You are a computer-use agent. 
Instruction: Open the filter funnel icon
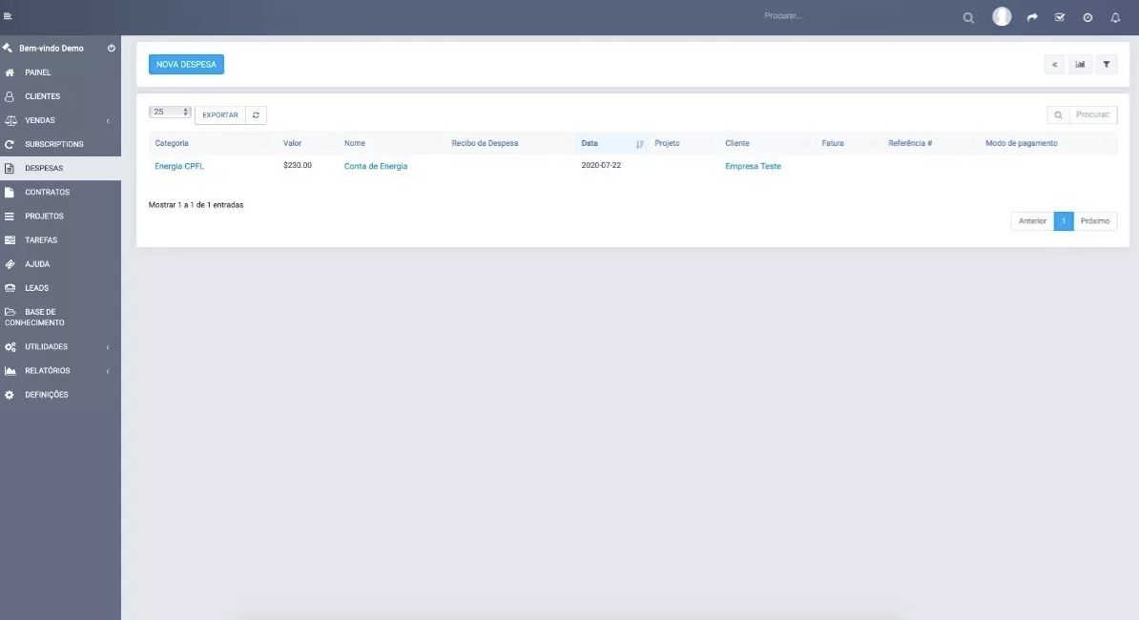pos(1106,64)
